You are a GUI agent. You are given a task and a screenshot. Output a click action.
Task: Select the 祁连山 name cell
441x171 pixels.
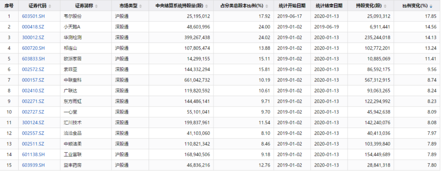[x=86, y=48]
